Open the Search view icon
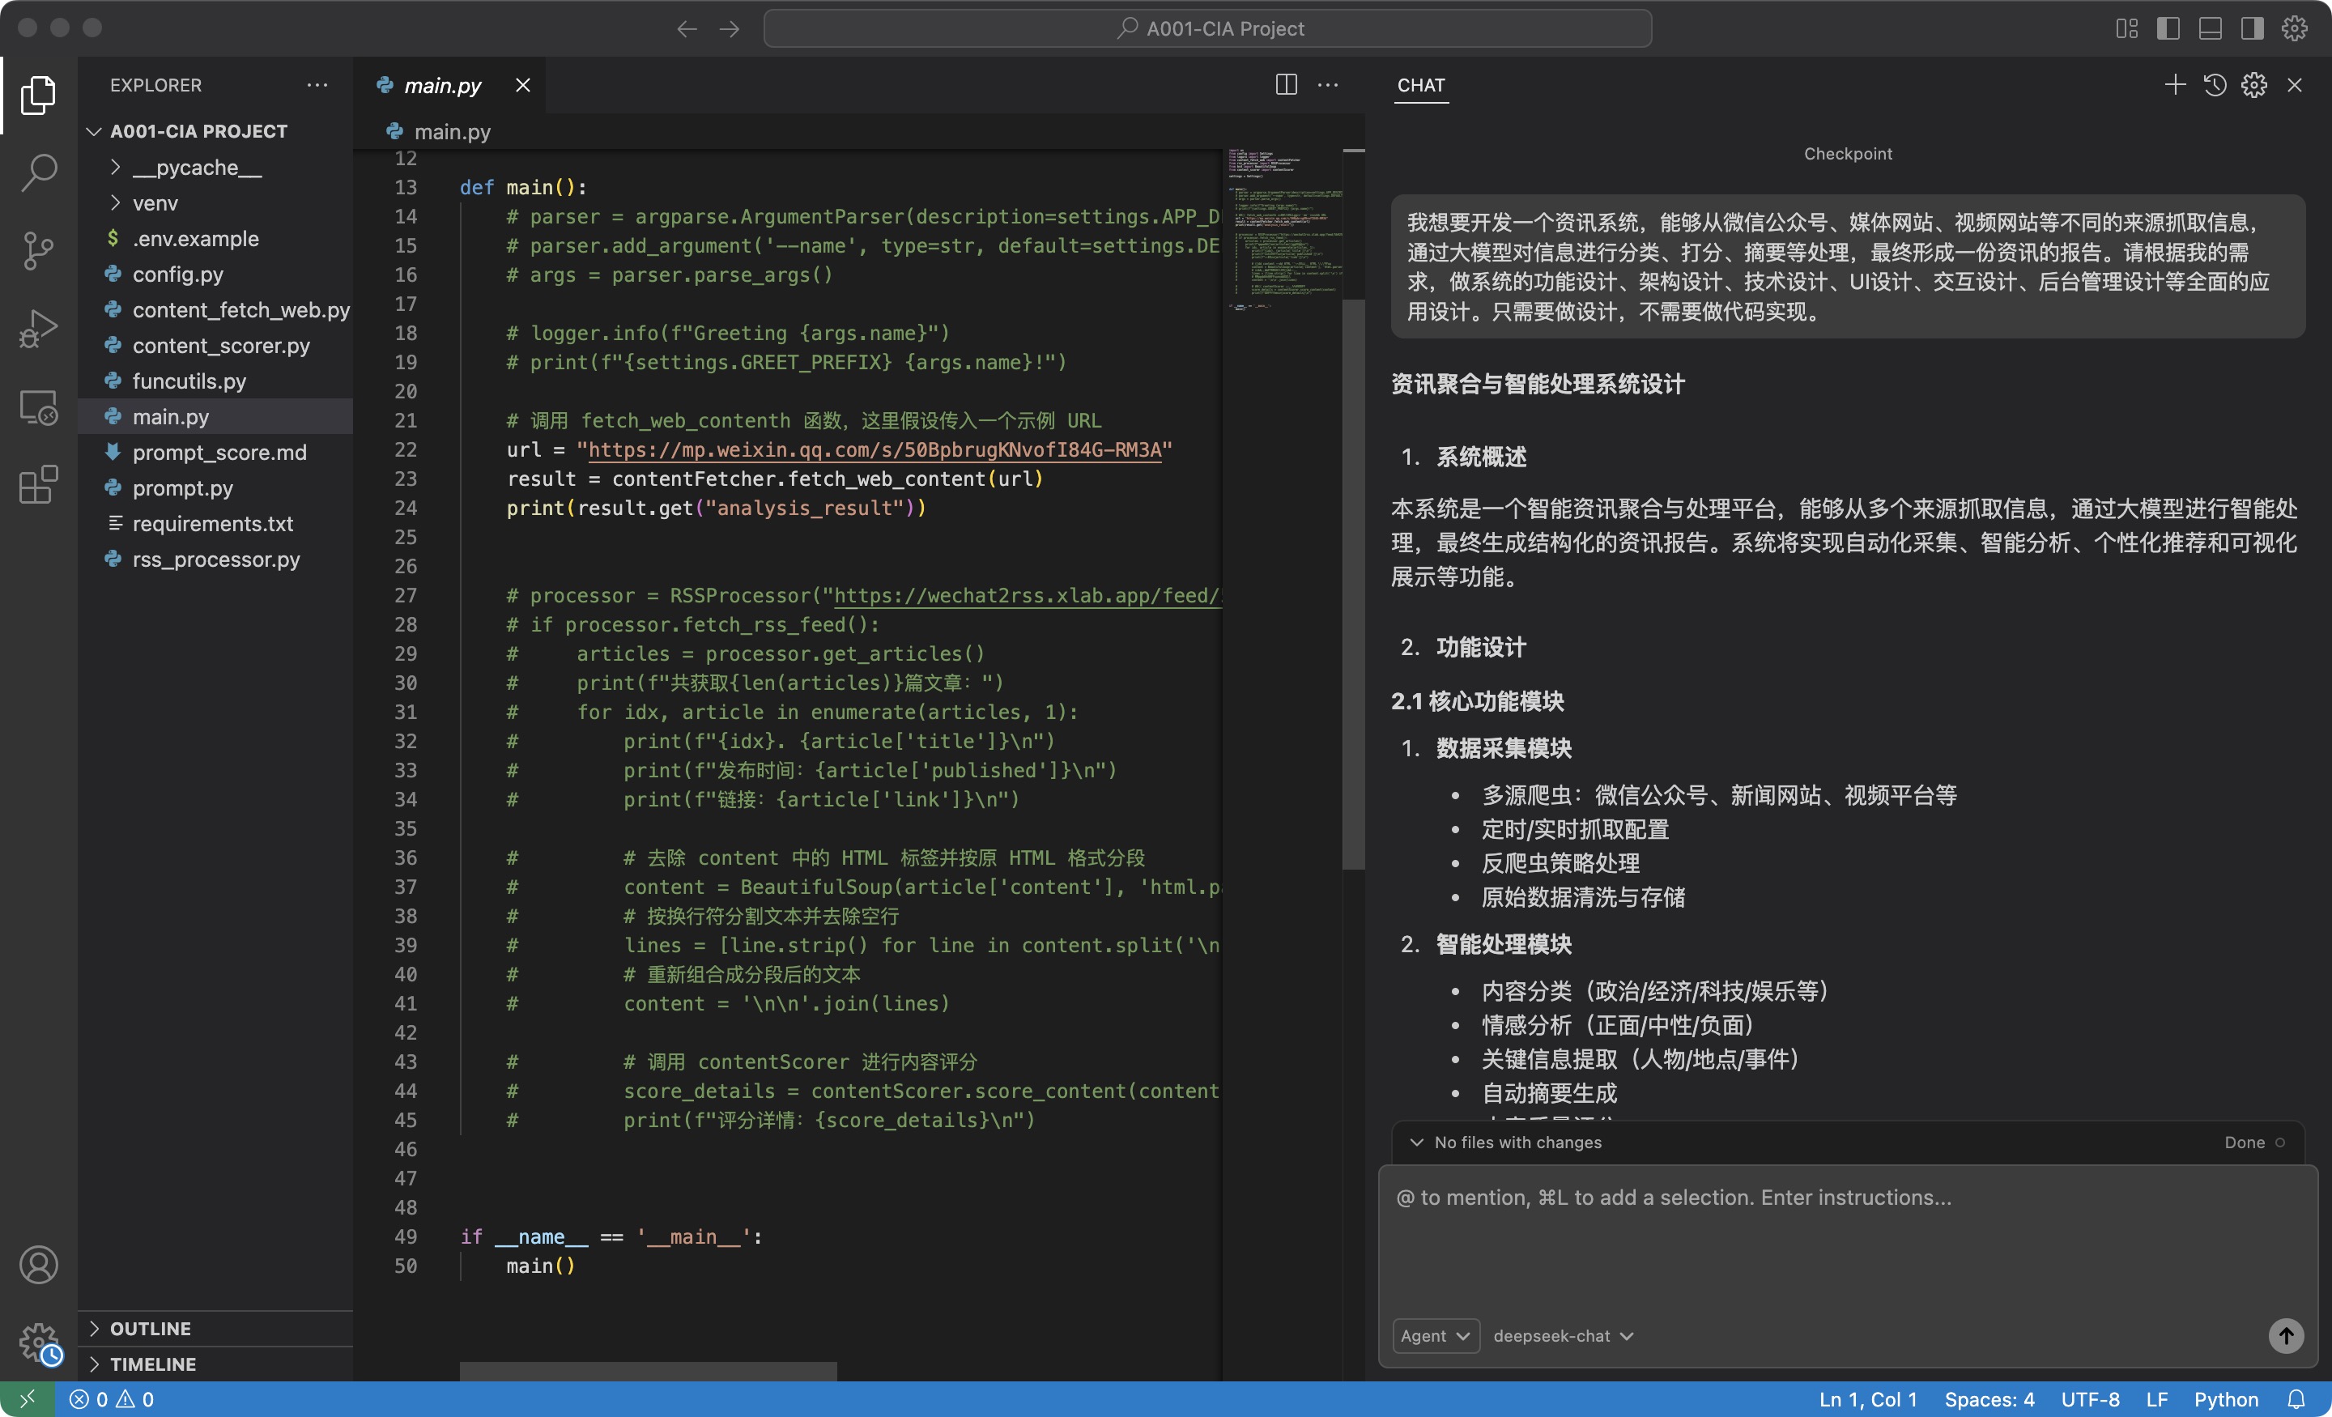2332x1417 pixels. pos(38,173)
